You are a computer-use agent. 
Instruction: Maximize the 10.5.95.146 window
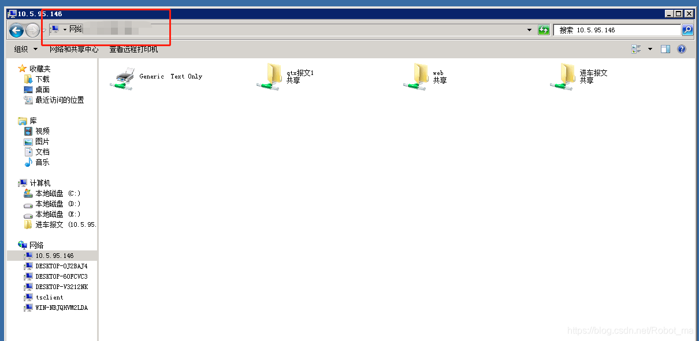pyautogui.click(x=678, y=13)
